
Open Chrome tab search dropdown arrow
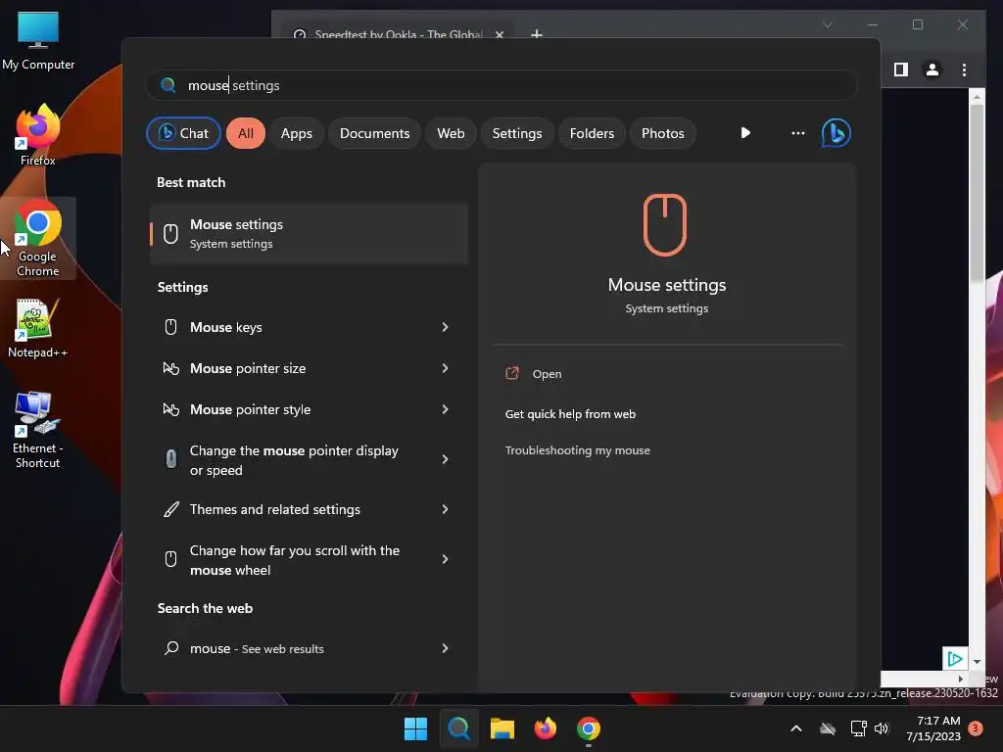tap(827, 24)
